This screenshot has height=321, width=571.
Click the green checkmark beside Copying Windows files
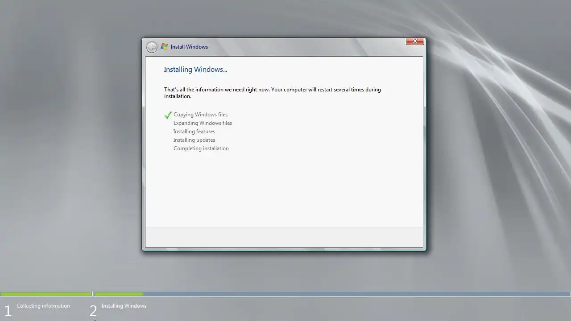point(168,115)
